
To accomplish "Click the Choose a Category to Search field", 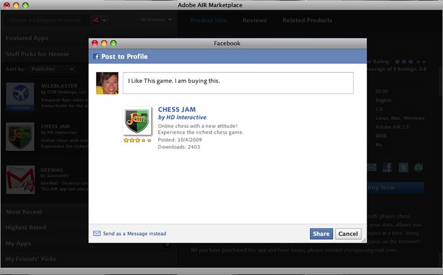I will pos(47,20).
